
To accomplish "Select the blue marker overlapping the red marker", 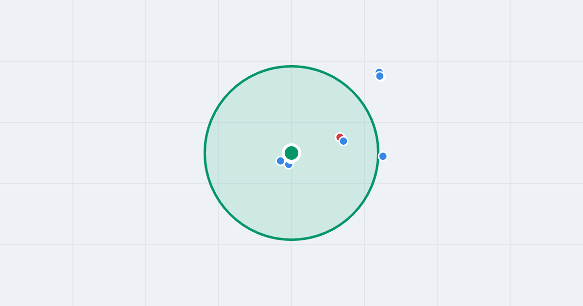I will (343, 141).
